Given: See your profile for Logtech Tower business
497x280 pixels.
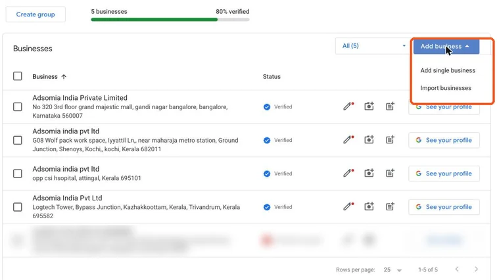Looking at the screenshot, I should pos(444,207).
